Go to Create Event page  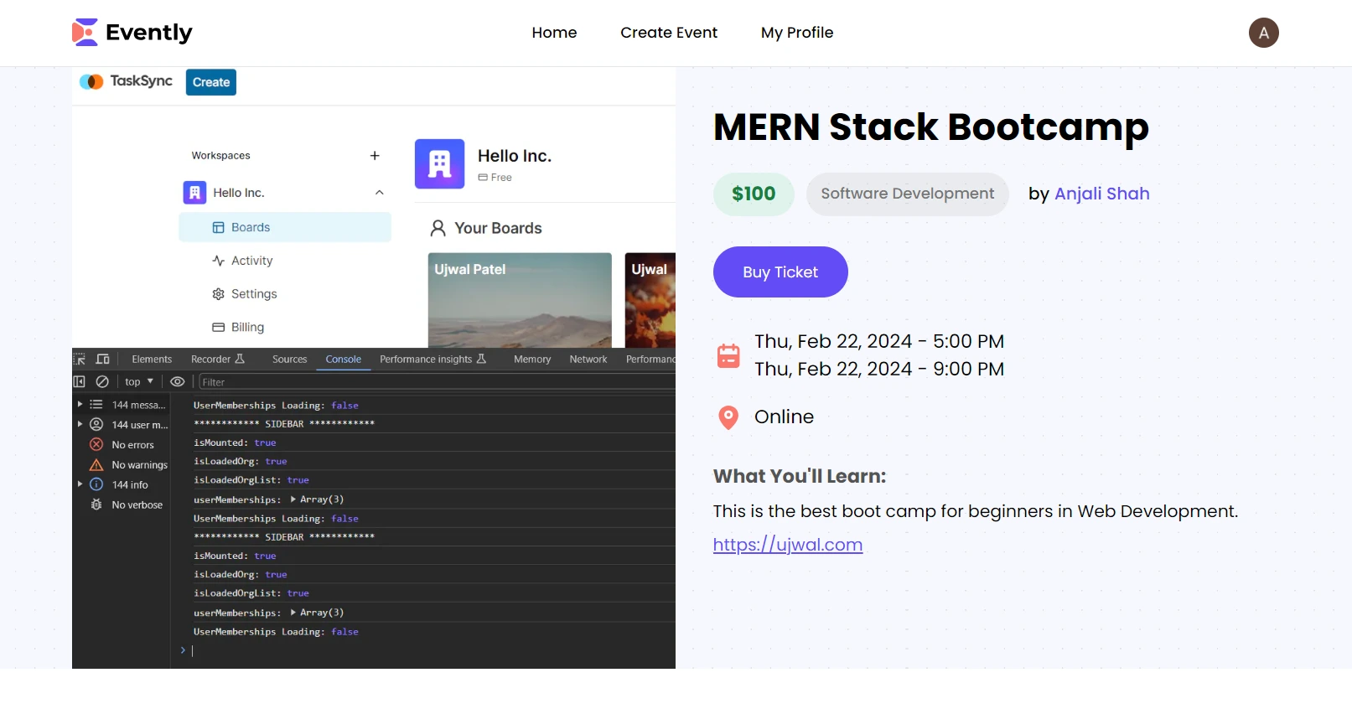click(x=668, y=33)
